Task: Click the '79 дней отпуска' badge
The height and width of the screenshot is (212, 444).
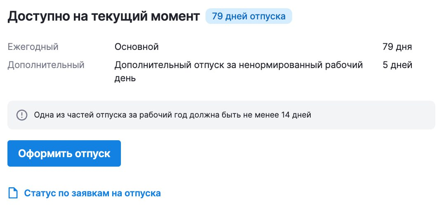Action: click(249, 16)
